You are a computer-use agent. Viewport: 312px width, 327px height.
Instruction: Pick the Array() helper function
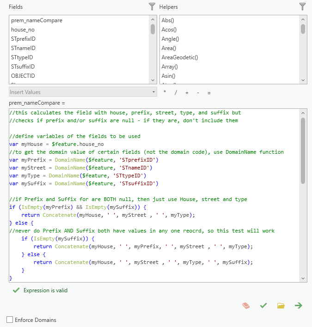pos(171,67)
